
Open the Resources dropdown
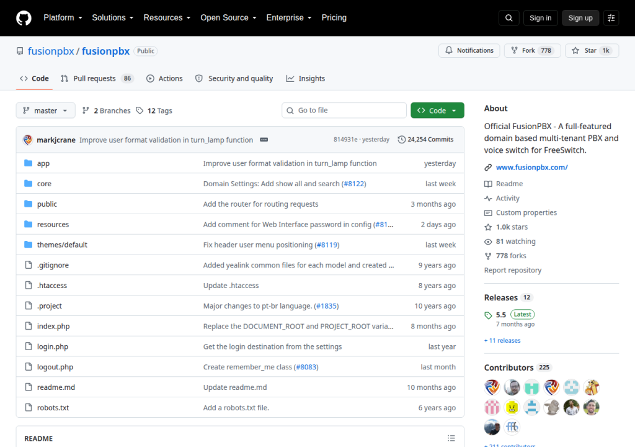(167, 18)
